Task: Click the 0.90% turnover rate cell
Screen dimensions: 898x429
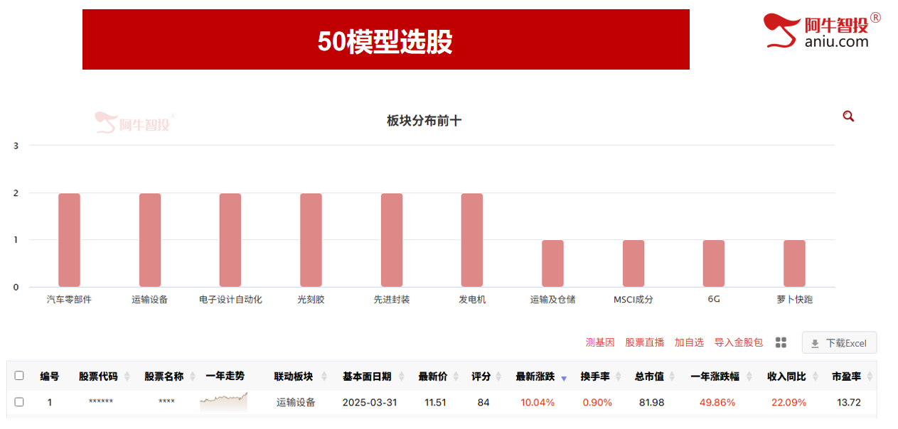Action: [597, 402]
